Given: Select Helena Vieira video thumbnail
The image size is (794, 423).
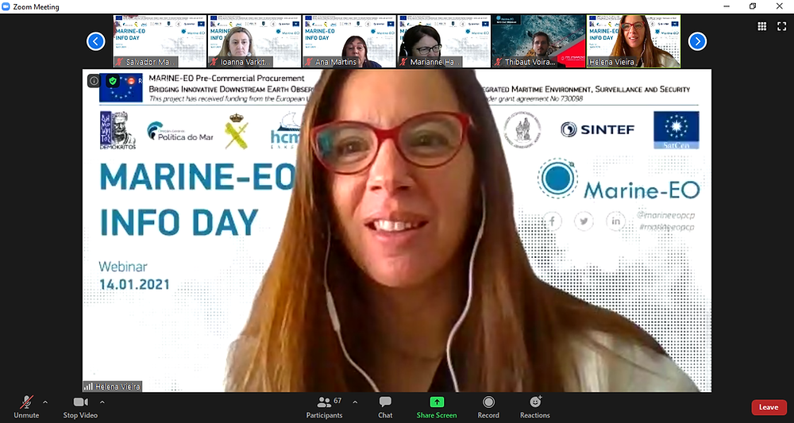Looking at the screenshot, I should click(x=634, y=41).
